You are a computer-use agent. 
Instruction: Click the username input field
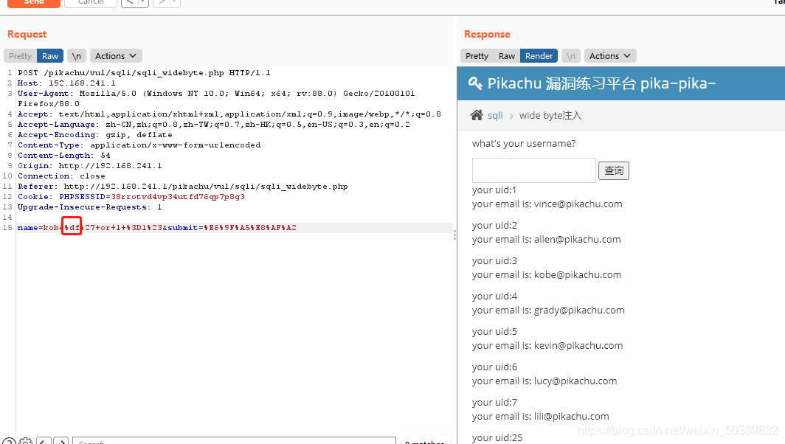tap(533, 170)
